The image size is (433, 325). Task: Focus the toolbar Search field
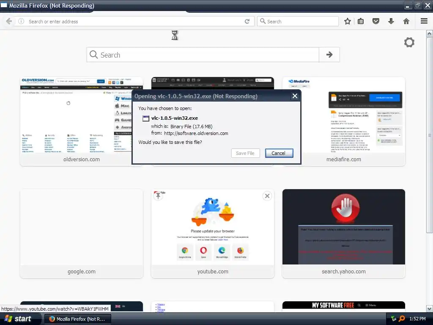click(x=298, y=21)
